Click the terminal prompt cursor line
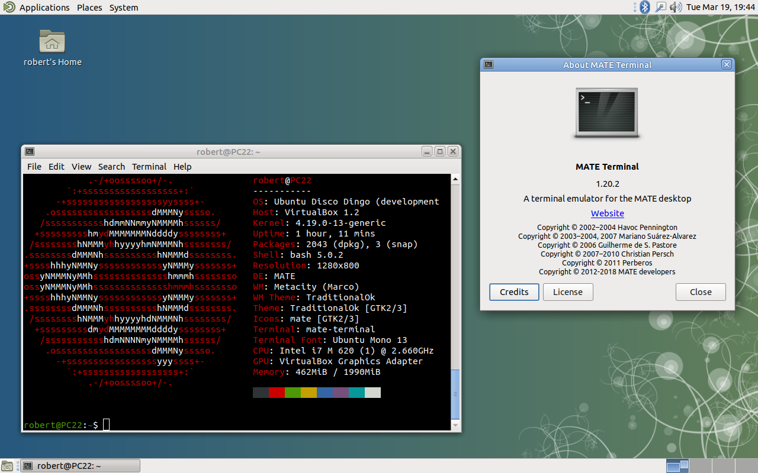Screen dimensions: 758x473 (x=66, y=425)
